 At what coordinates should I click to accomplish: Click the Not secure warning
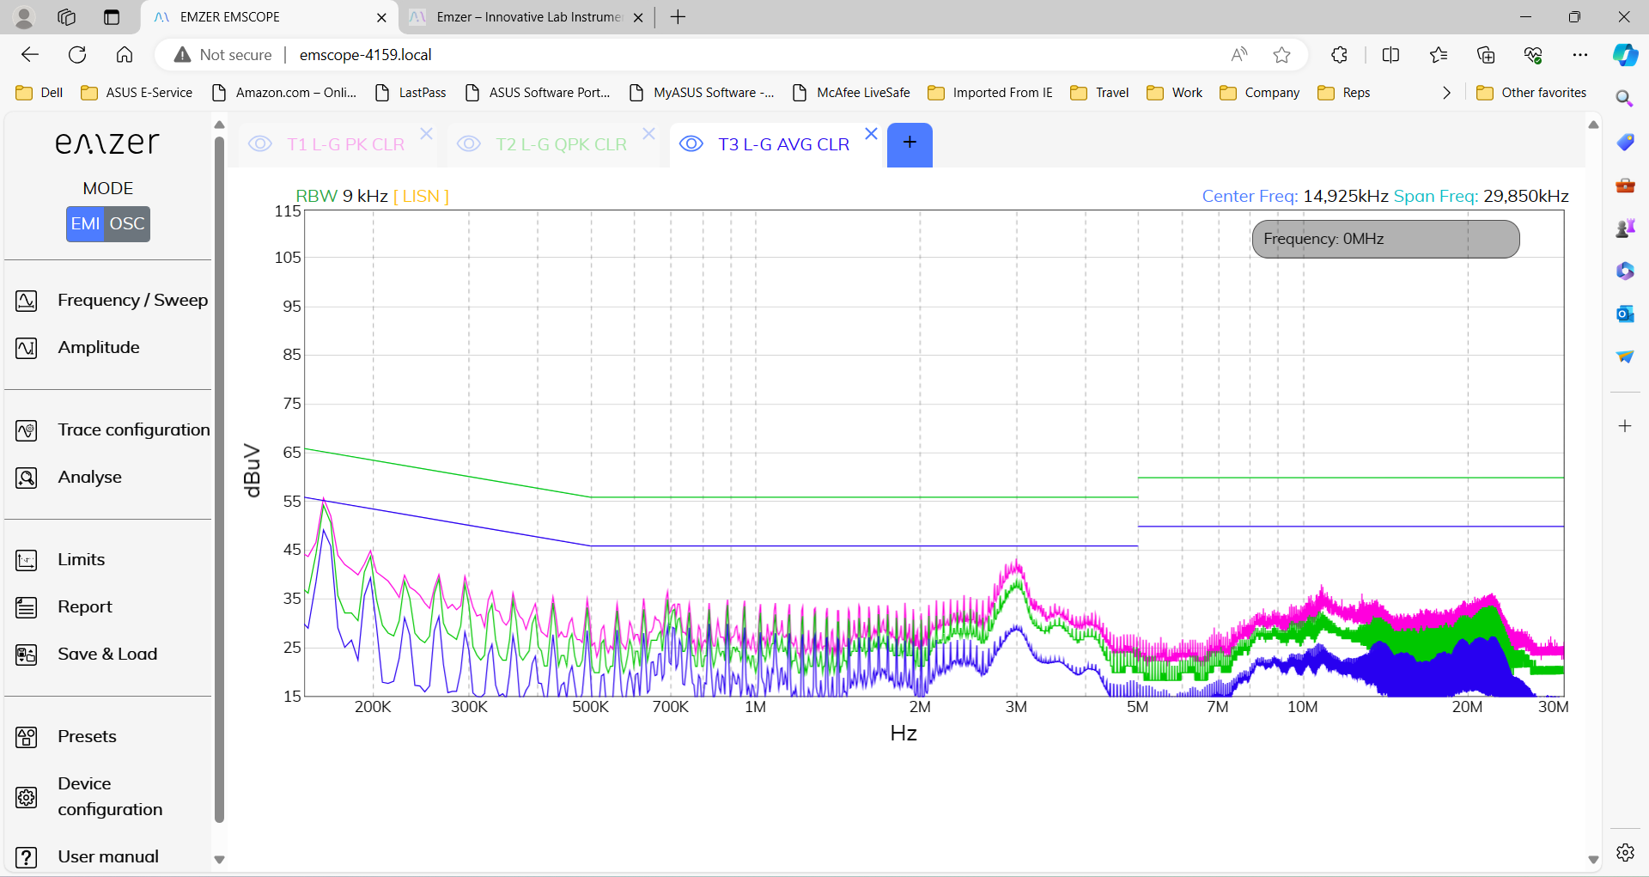(222, 55)
